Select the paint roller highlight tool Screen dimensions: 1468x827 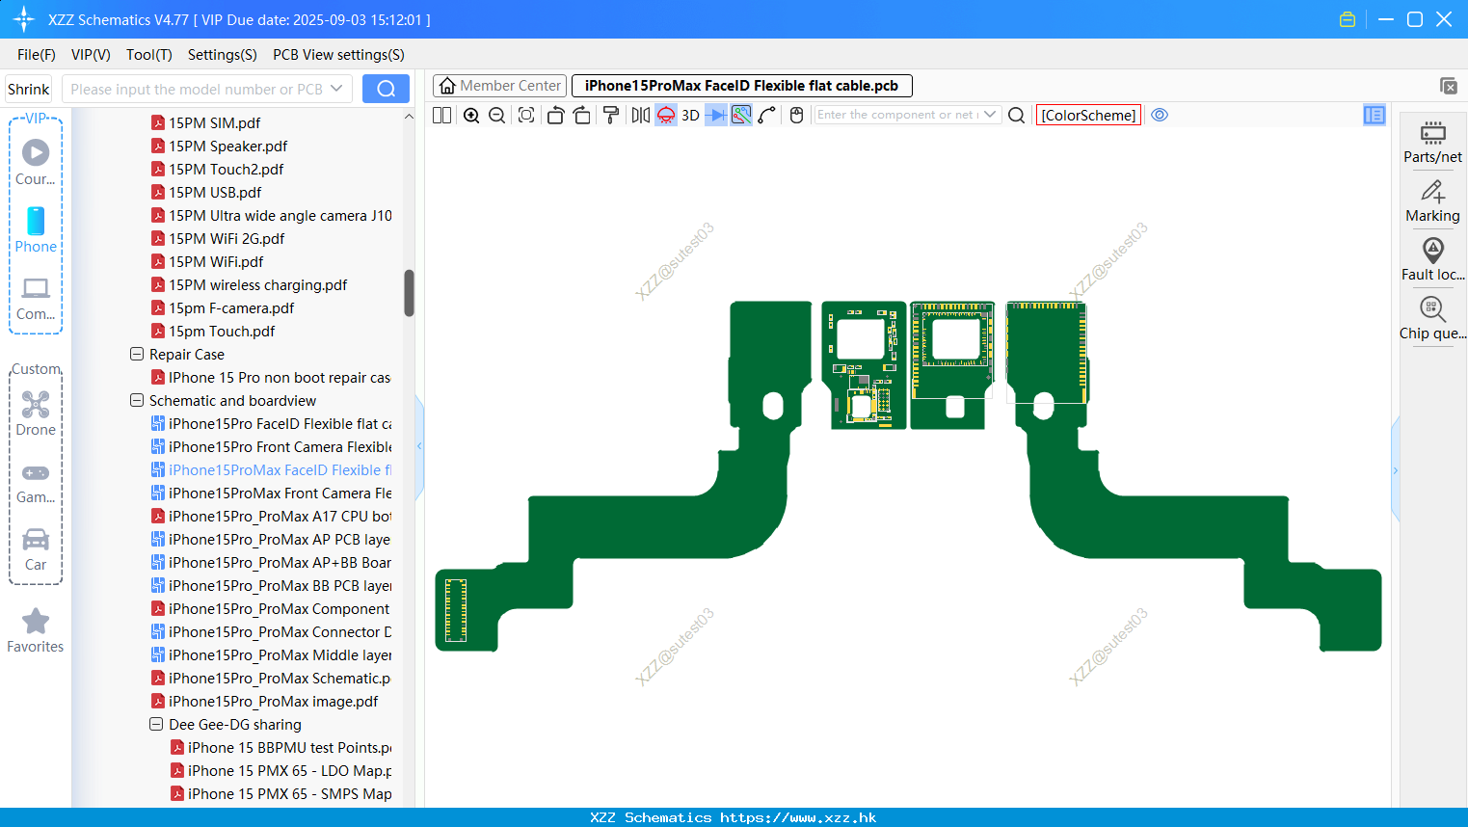(x=611, y=116)
